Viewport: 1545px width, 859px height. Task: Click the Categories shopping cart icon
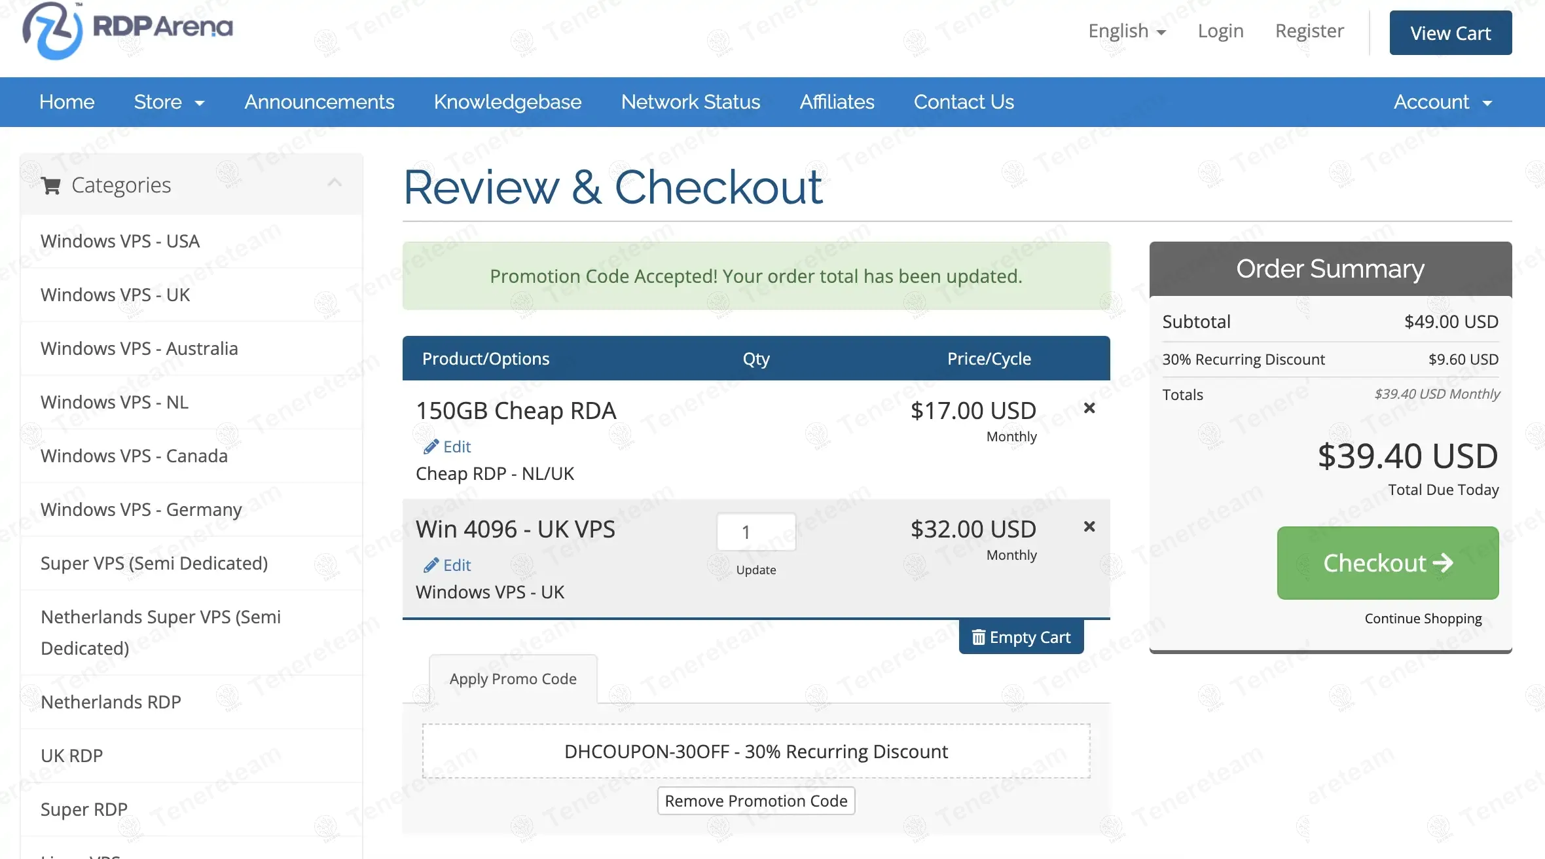[51, 186]
